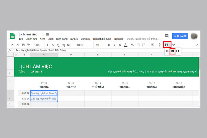The image size is (207, 138).
Task: Click the Redo arrow in toolbar
Action: pos(18,45)
